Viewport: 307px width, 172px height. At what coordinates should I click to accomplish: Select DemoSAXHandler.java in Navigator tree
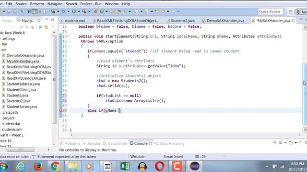[x=25, y=55]
